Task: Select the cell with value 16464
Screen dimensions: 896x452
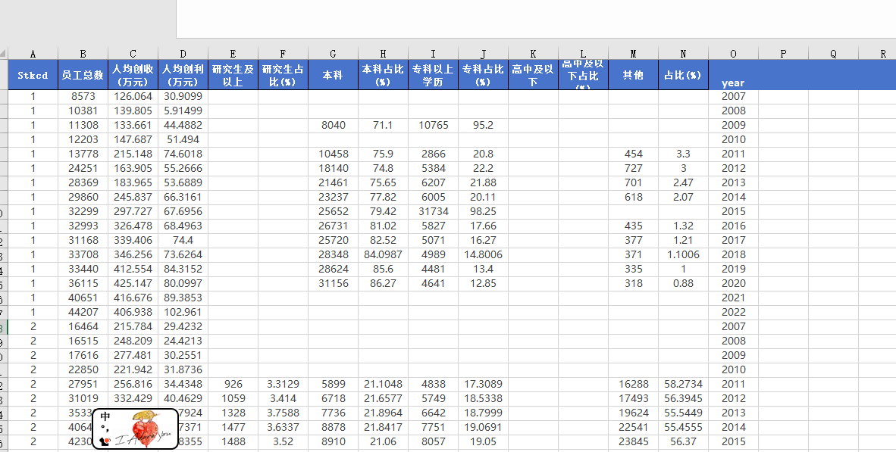Action: coord(83,326)
